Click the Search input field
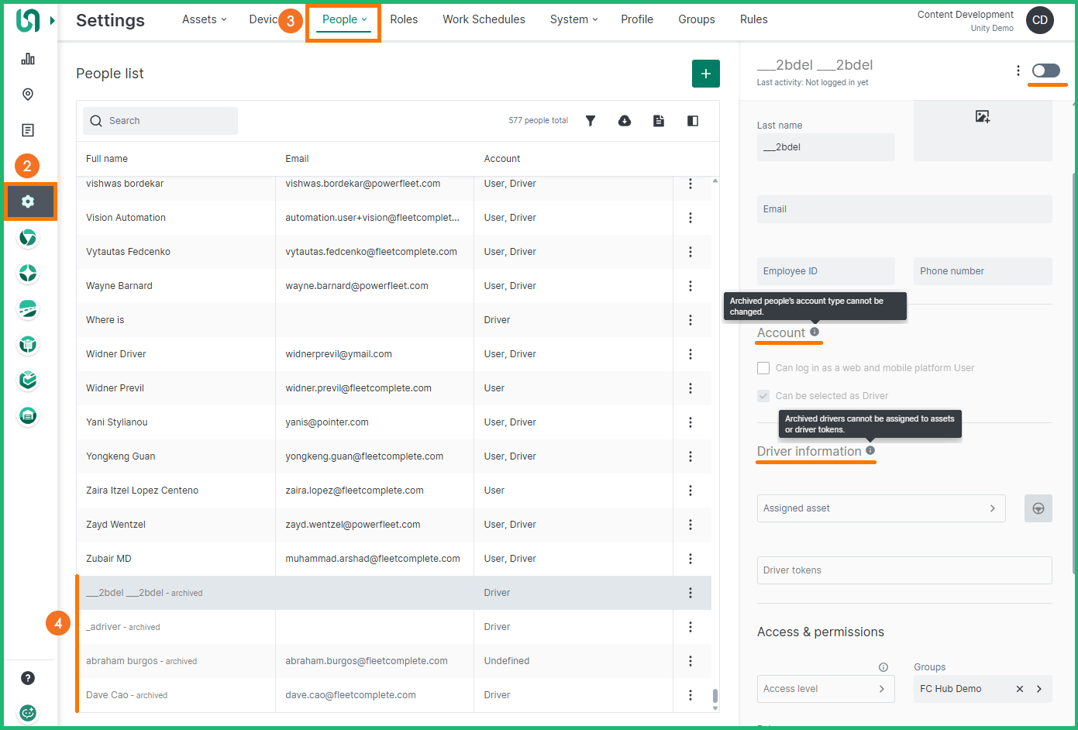This screenshot has height=730, width=1078. coord(160,121)
